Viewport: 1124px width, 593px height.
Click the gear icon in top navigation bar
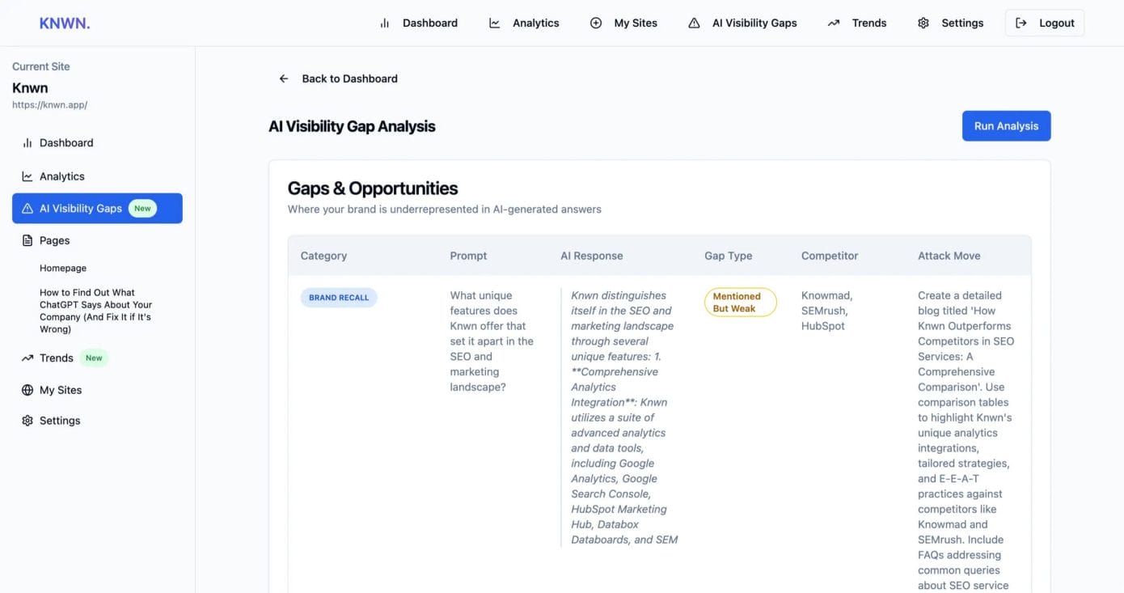(x=923, y=23)
